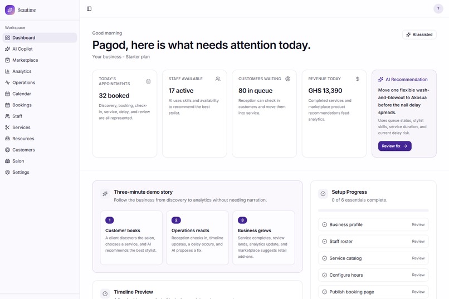The image size is (449, 299).
Task: Open the Operations section
Action: pyautogui.click(x=40, y=82)
